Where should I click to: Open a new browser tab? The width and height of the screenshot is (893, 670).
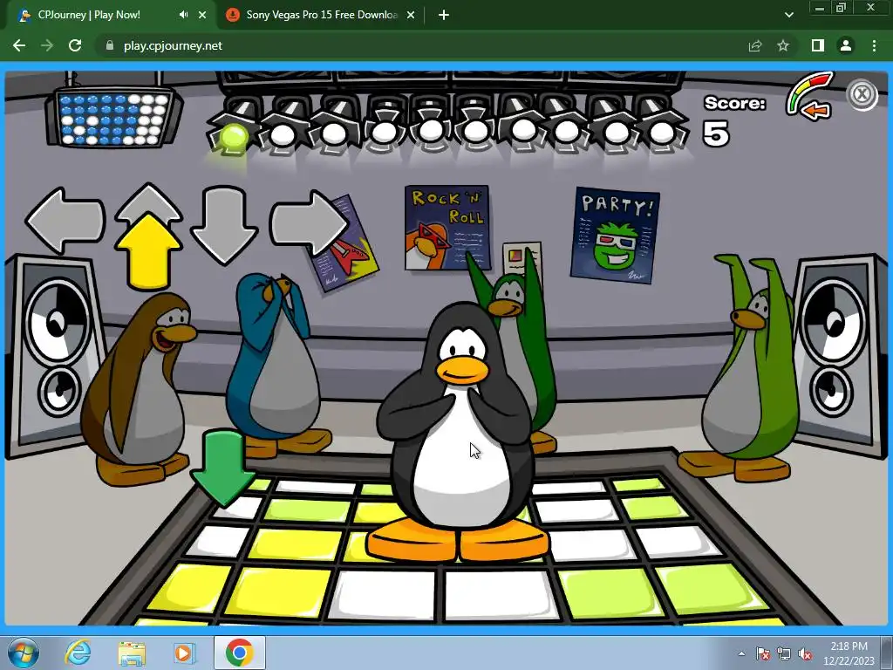(x=444, y=15)
